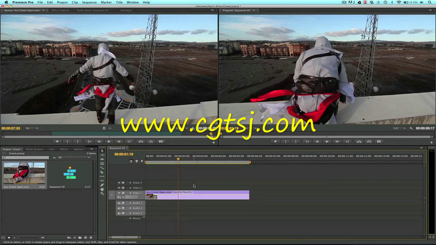Expand the Video 2 track
This screenshot has height=245, width=436.
[130, 188]
